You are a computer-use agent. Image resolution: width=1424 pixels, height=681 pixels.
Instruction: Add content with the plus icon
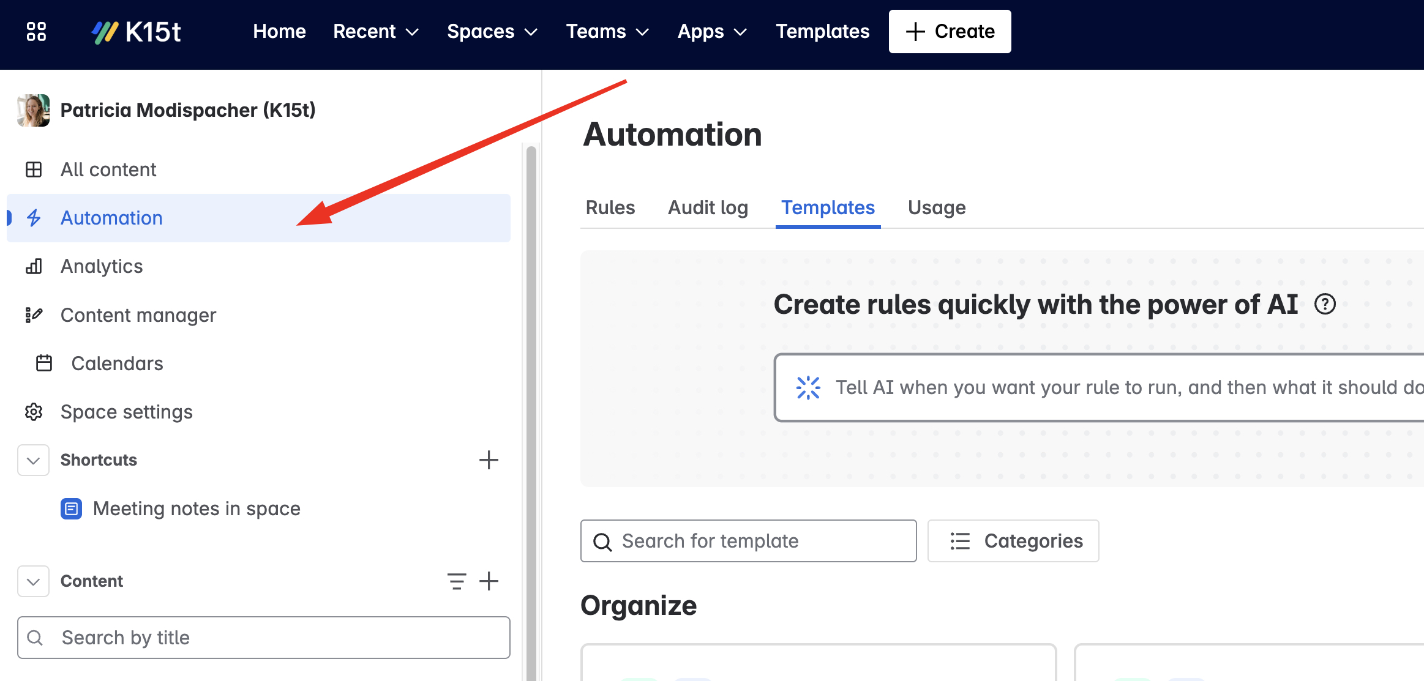(x=489, y=581)
